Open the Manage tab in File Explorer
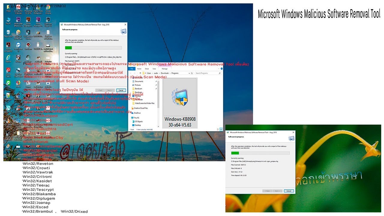Image resolution: width=384 pixels, height=216 pixels. (x=165, y=69)
